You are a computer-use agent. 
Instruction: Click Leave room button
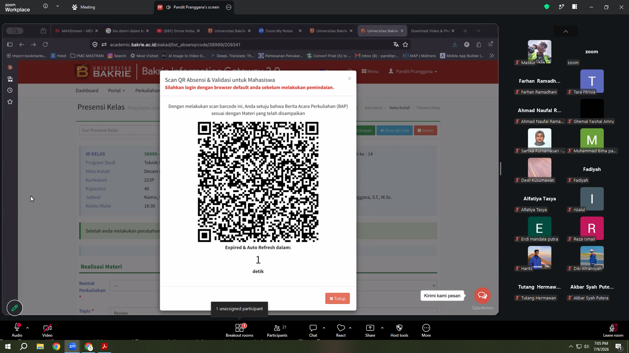613,330
